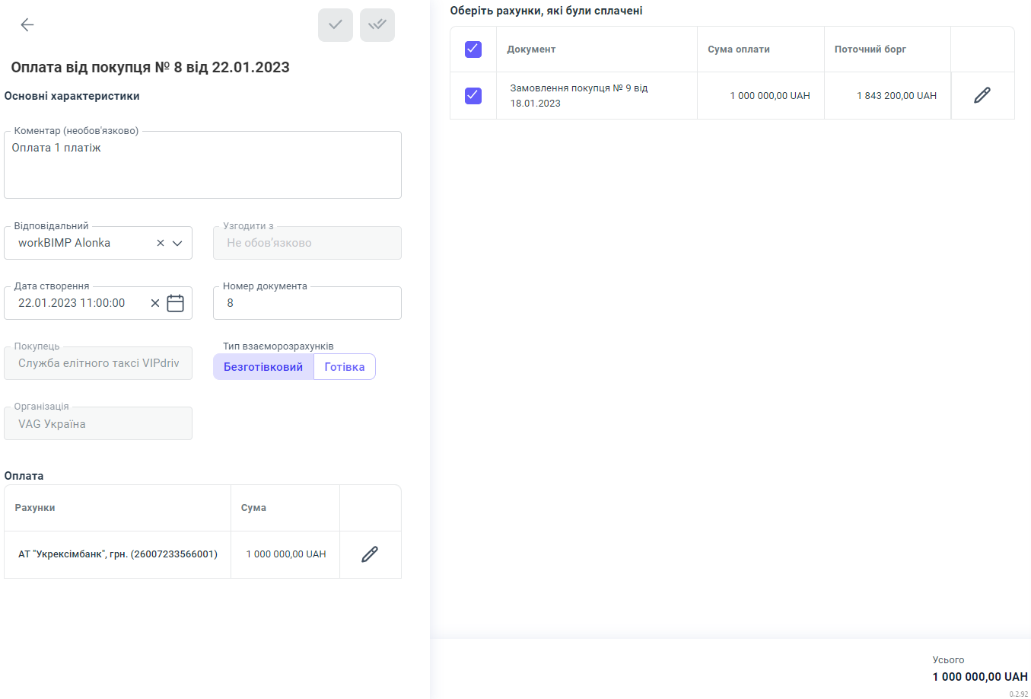Clear the creation date value
1031x699 pixels.
pos(155,303)
